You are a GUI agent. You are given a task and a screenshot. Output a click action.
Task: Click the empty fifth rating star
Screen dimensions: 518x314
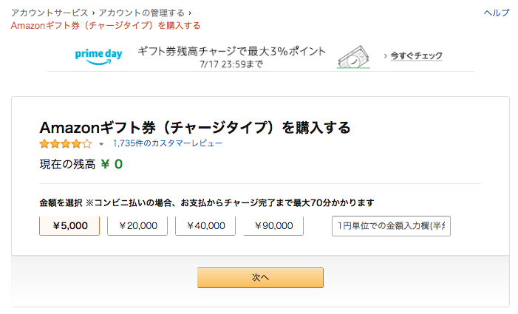tap(87, 144)
